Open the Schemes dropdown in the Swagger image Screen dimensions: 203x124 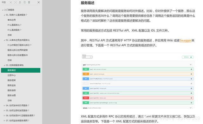tap(87, 57)
